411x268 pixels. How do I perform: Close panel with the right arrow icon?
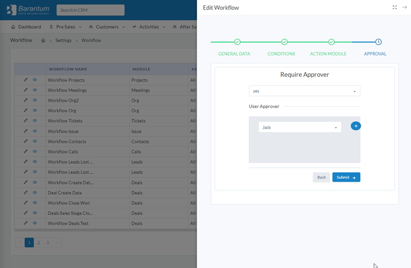click(x=405, y=7)
